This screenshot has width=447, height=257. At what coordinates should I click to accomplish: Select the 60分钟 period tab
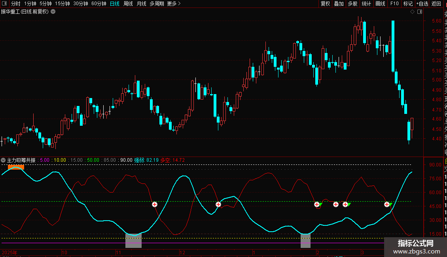[x=98, y=4]
